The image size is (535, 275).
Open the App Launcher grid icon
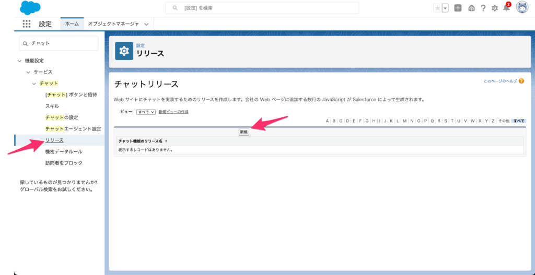click(x=27, y=24)
